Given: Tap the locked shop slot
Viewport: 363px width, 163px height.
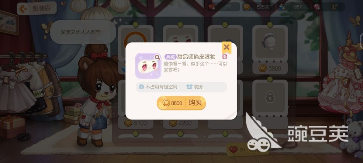Looking at the screenshot, I should (x=270, y=97).
